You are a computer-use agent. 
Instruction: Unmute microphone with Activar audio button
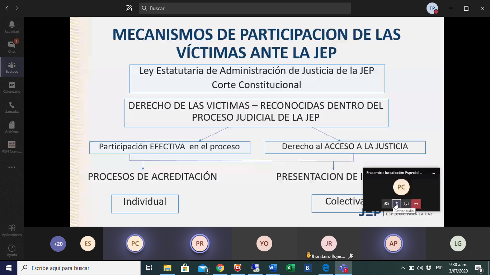click(x=396, y=204)
